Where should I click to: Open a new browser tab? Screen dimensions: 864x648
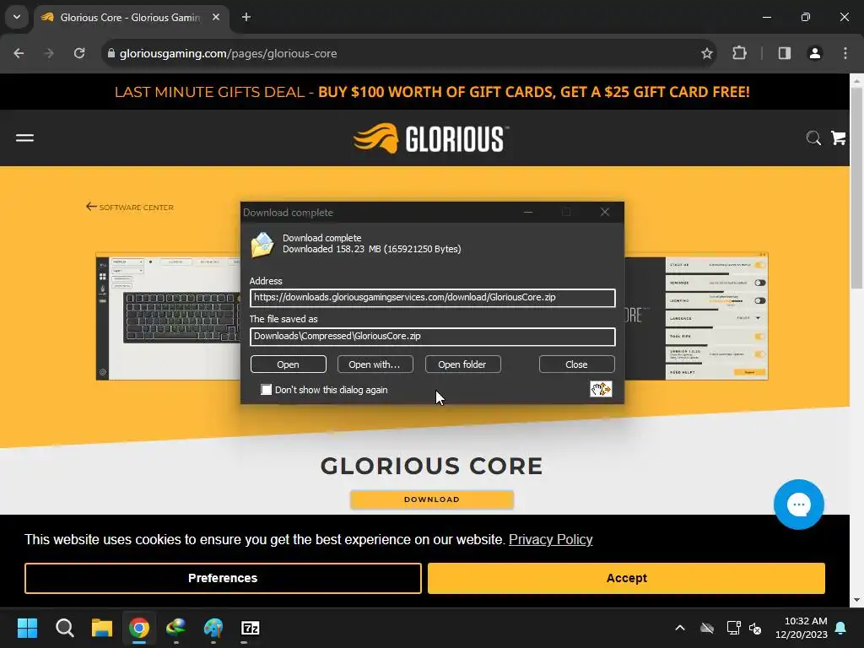coord(246,17)
